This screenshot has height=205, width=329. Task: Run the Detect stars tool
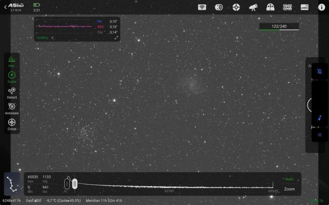(12, 92)
